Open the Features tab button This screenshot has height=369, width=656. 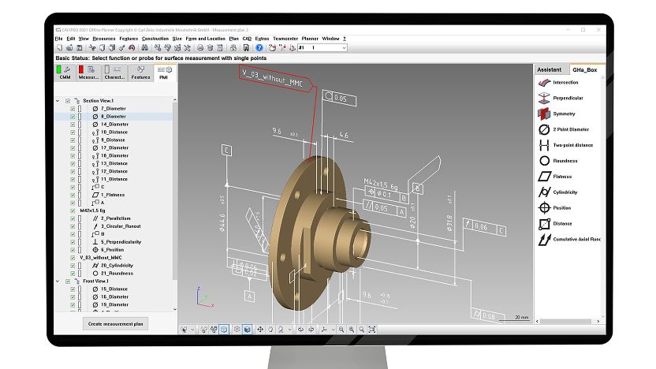tap(140, 73)
